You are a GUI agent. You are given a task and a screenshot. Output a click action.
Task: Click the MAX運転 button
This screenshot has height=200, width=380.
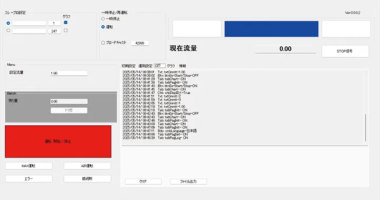click(x=29, y=166)
